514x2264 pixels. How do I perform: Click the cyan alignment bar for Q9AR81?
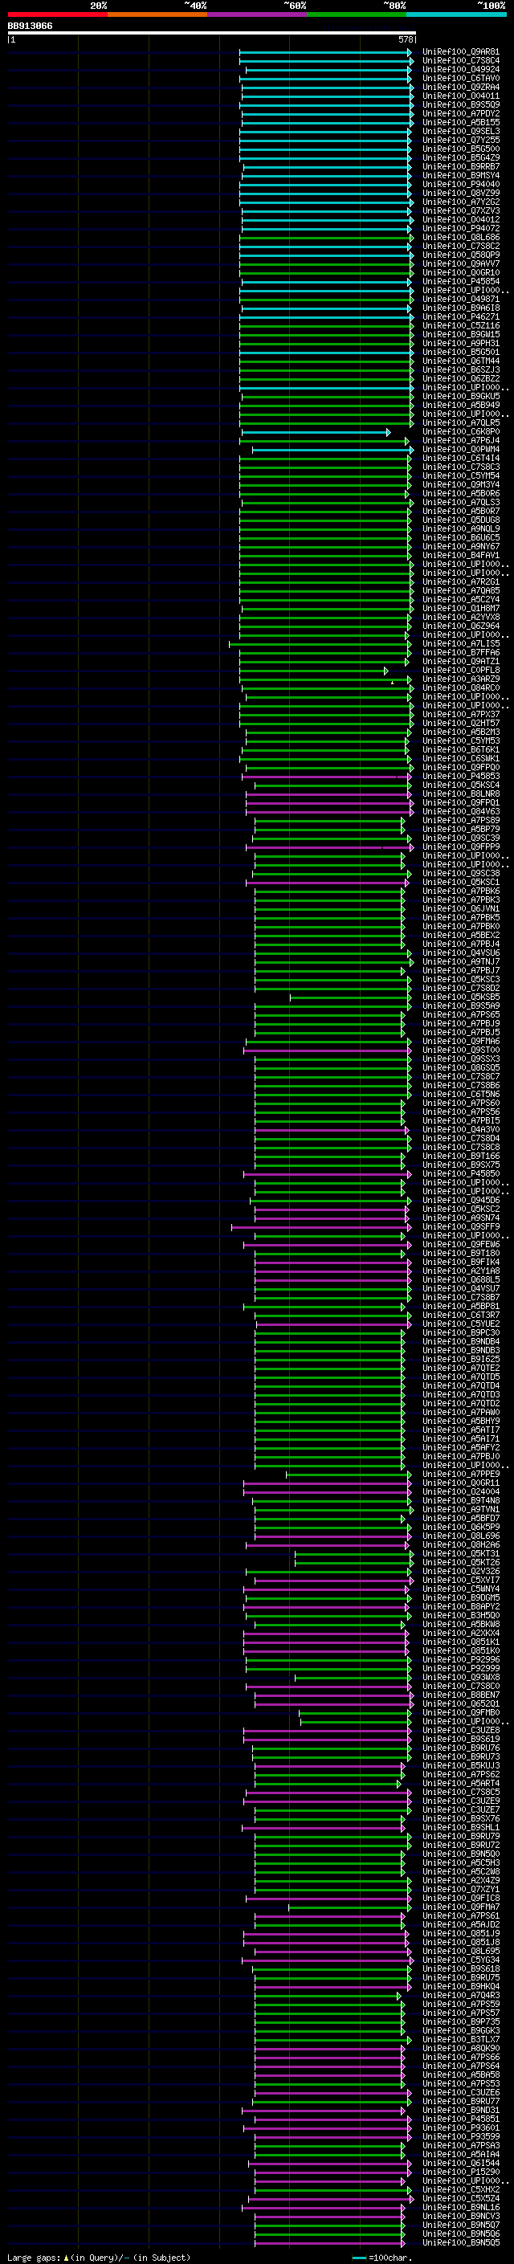tap(324, 53)
